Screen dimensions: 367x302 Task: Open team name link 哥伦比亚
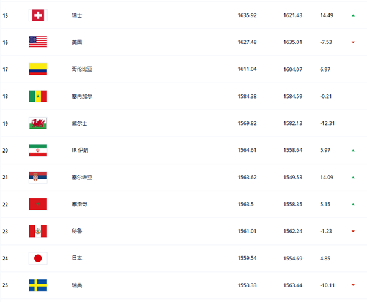[x=82, y=69]
